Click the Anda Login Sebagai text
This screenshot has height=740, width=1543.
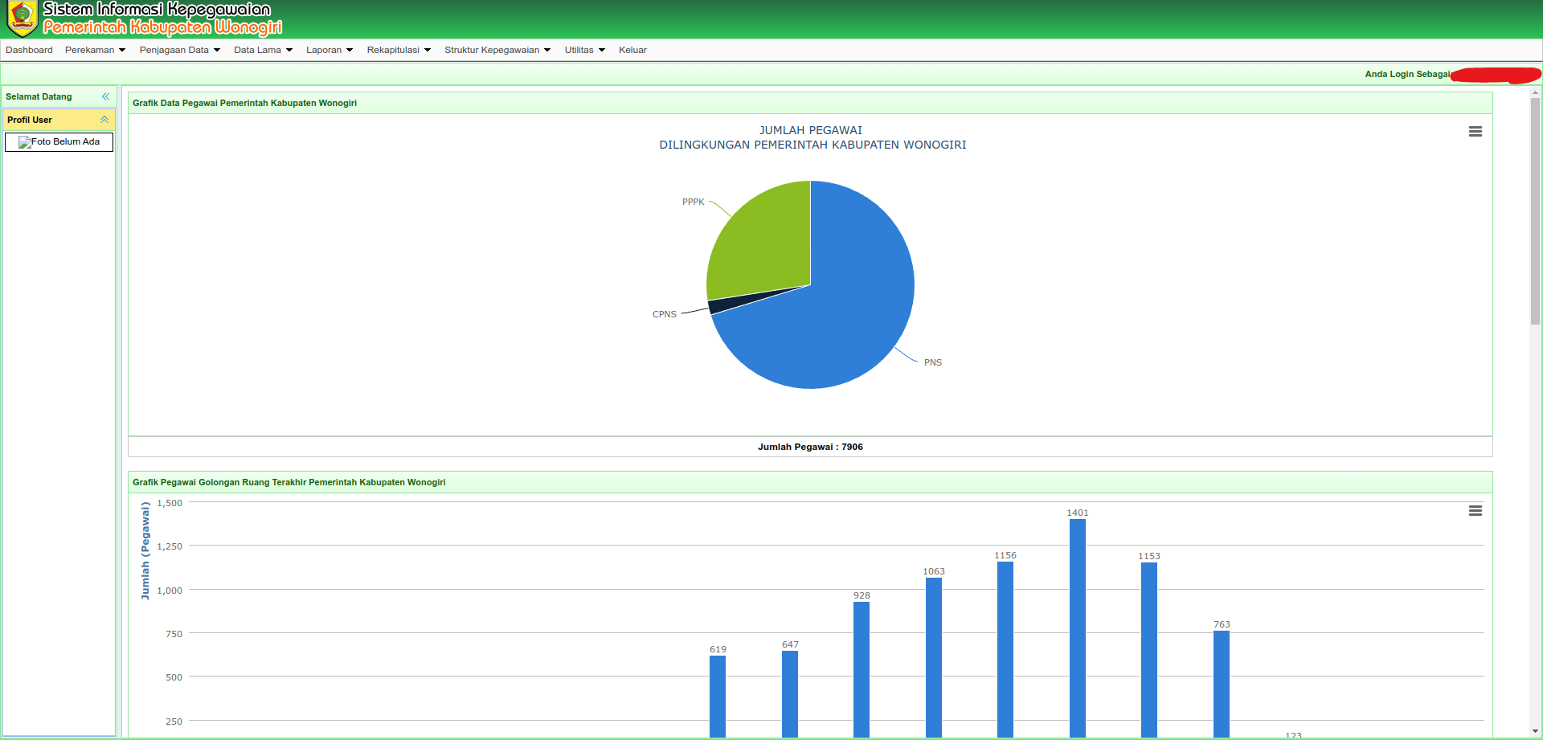pyautogui.click(x=1408, y=74)
